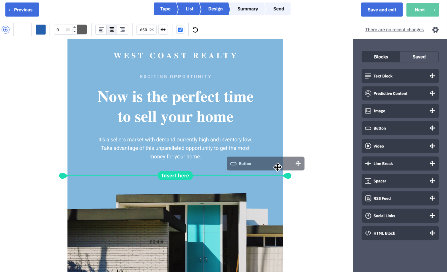447x272 pixels.
Task: Go to the List step
Action: point(189,9)
